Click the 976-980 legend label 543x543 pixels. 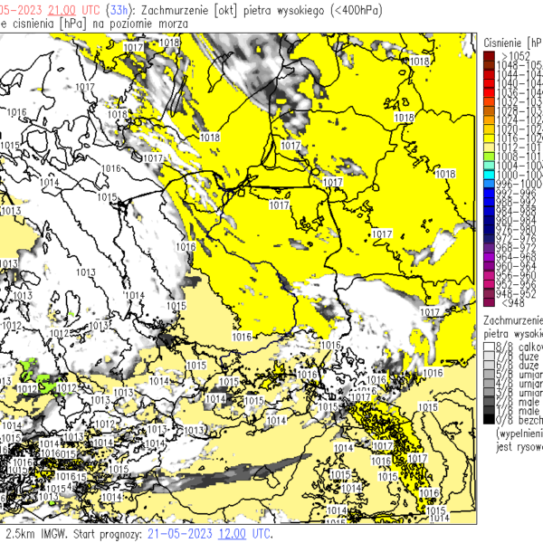point(516,230)
